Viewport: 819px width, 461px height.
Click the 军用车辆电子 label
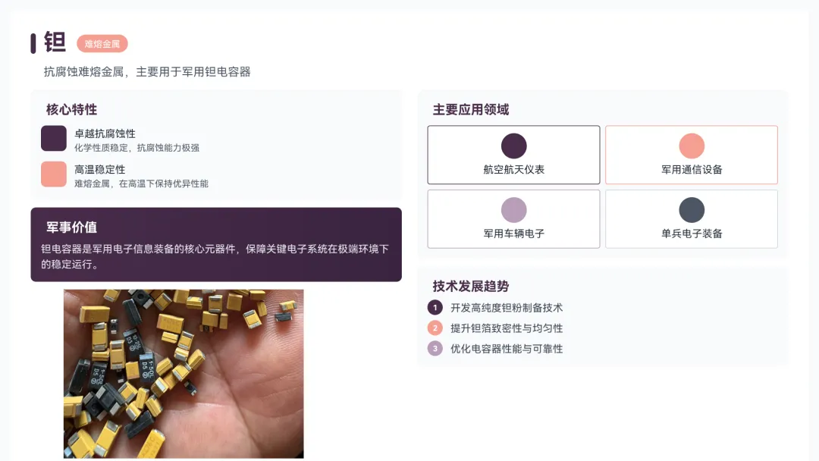click(514, 234)
